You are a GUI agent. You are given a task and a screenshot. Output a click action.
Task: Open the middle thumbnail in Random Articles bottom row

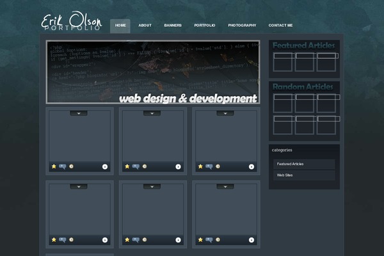(305, 125)
